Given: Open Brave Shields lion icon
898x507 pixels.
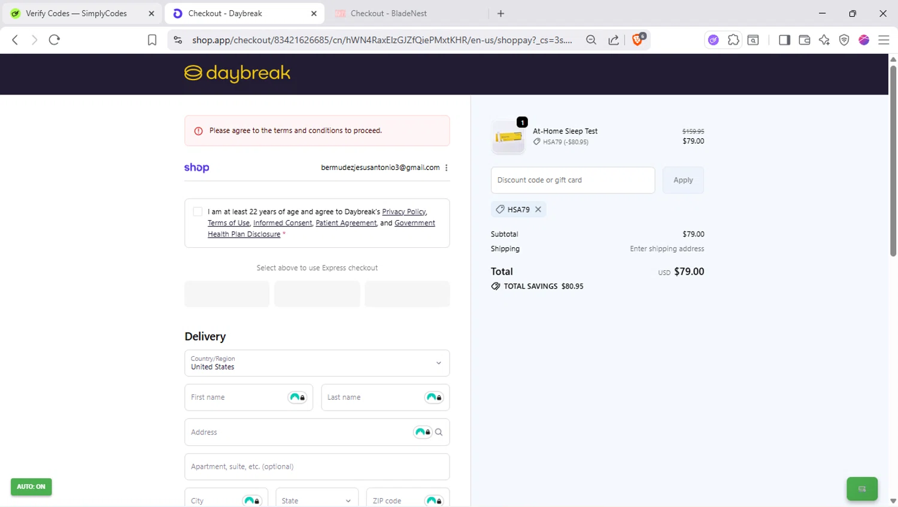Looking at the screenshot, I should coord(638,40).
